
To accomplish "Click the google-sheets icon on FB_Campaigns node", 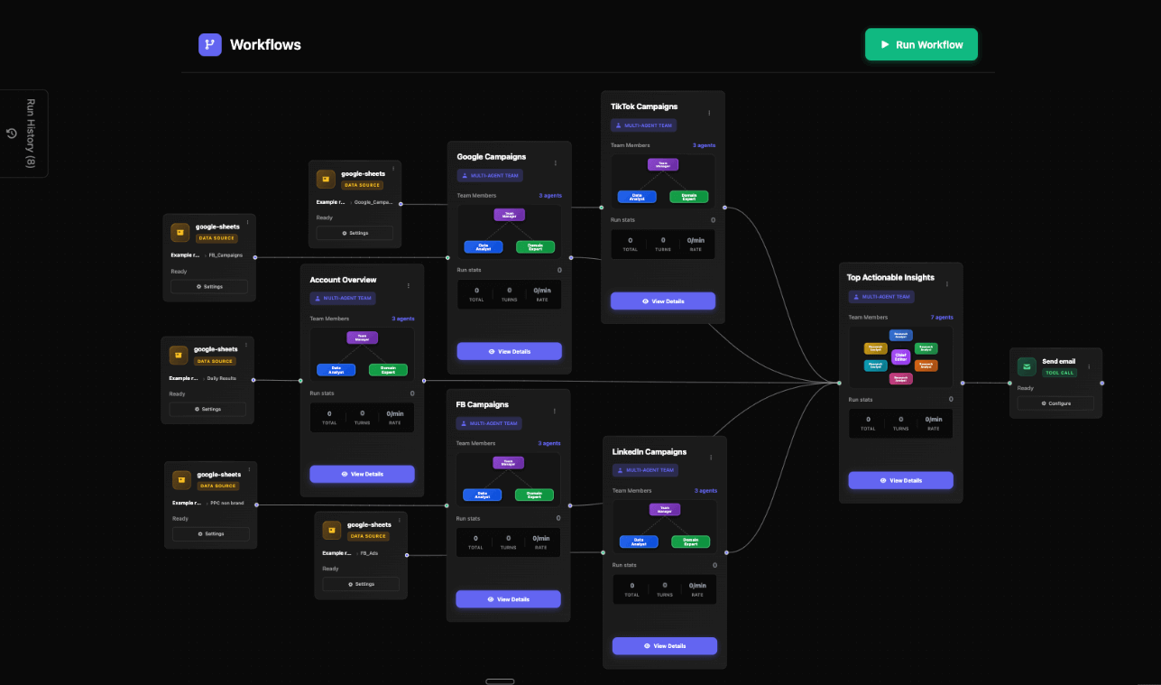I will point(180,233).
